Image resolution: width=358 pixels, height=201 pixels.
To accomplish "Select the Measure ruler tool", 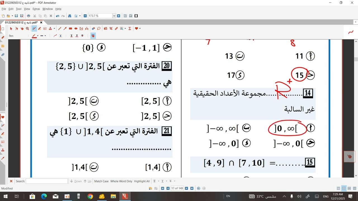I will click(x=116, y=28).
